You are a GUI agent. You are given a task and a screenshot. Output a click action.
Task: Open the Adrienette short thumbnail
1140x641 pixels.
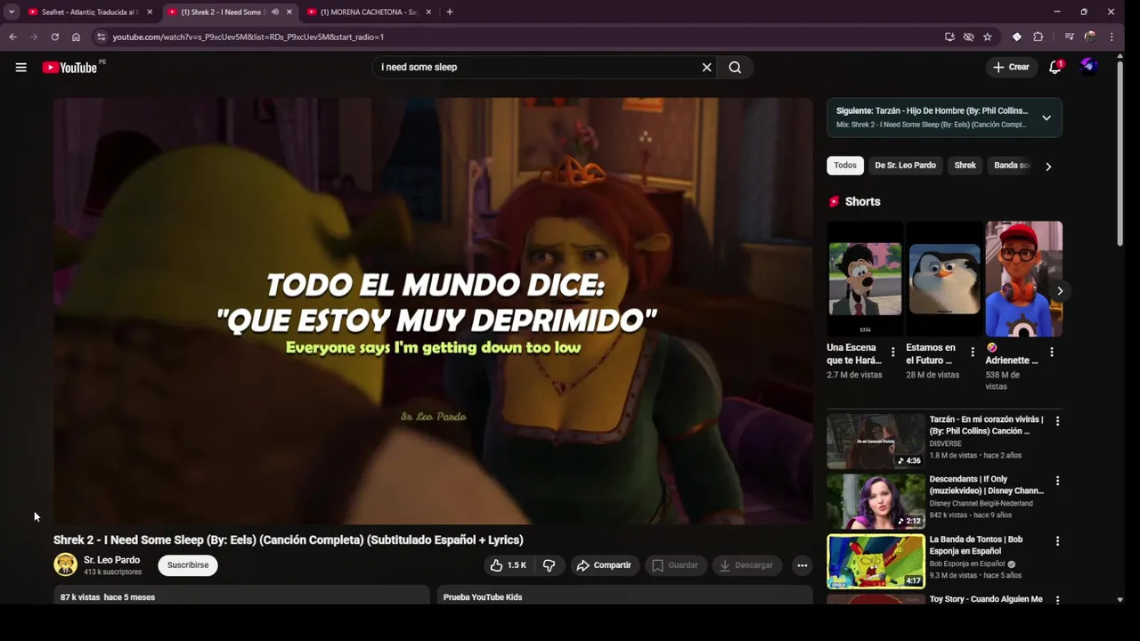(1023, 279)
